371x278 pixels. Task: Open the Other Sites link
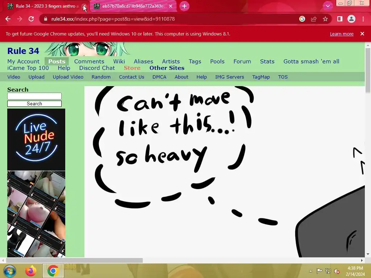coord(167,68)
